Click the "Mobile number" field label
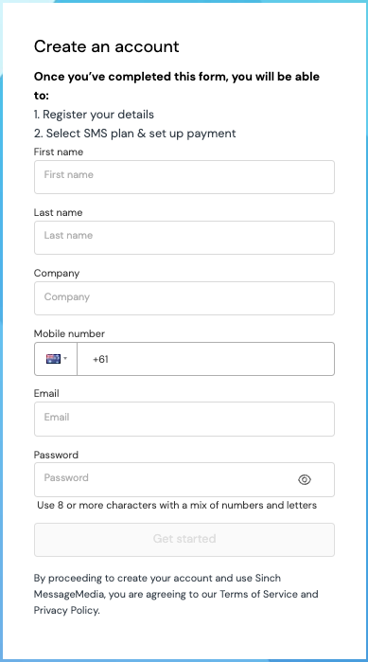The height and width of the screenshot is (662, 368). (x=69, y=333)
